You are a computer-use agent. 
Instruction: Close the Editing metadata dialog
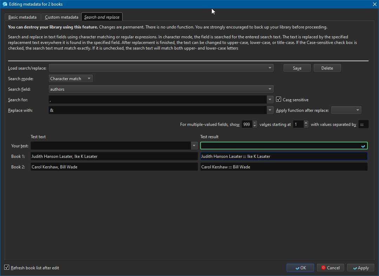tap(374, 4)
